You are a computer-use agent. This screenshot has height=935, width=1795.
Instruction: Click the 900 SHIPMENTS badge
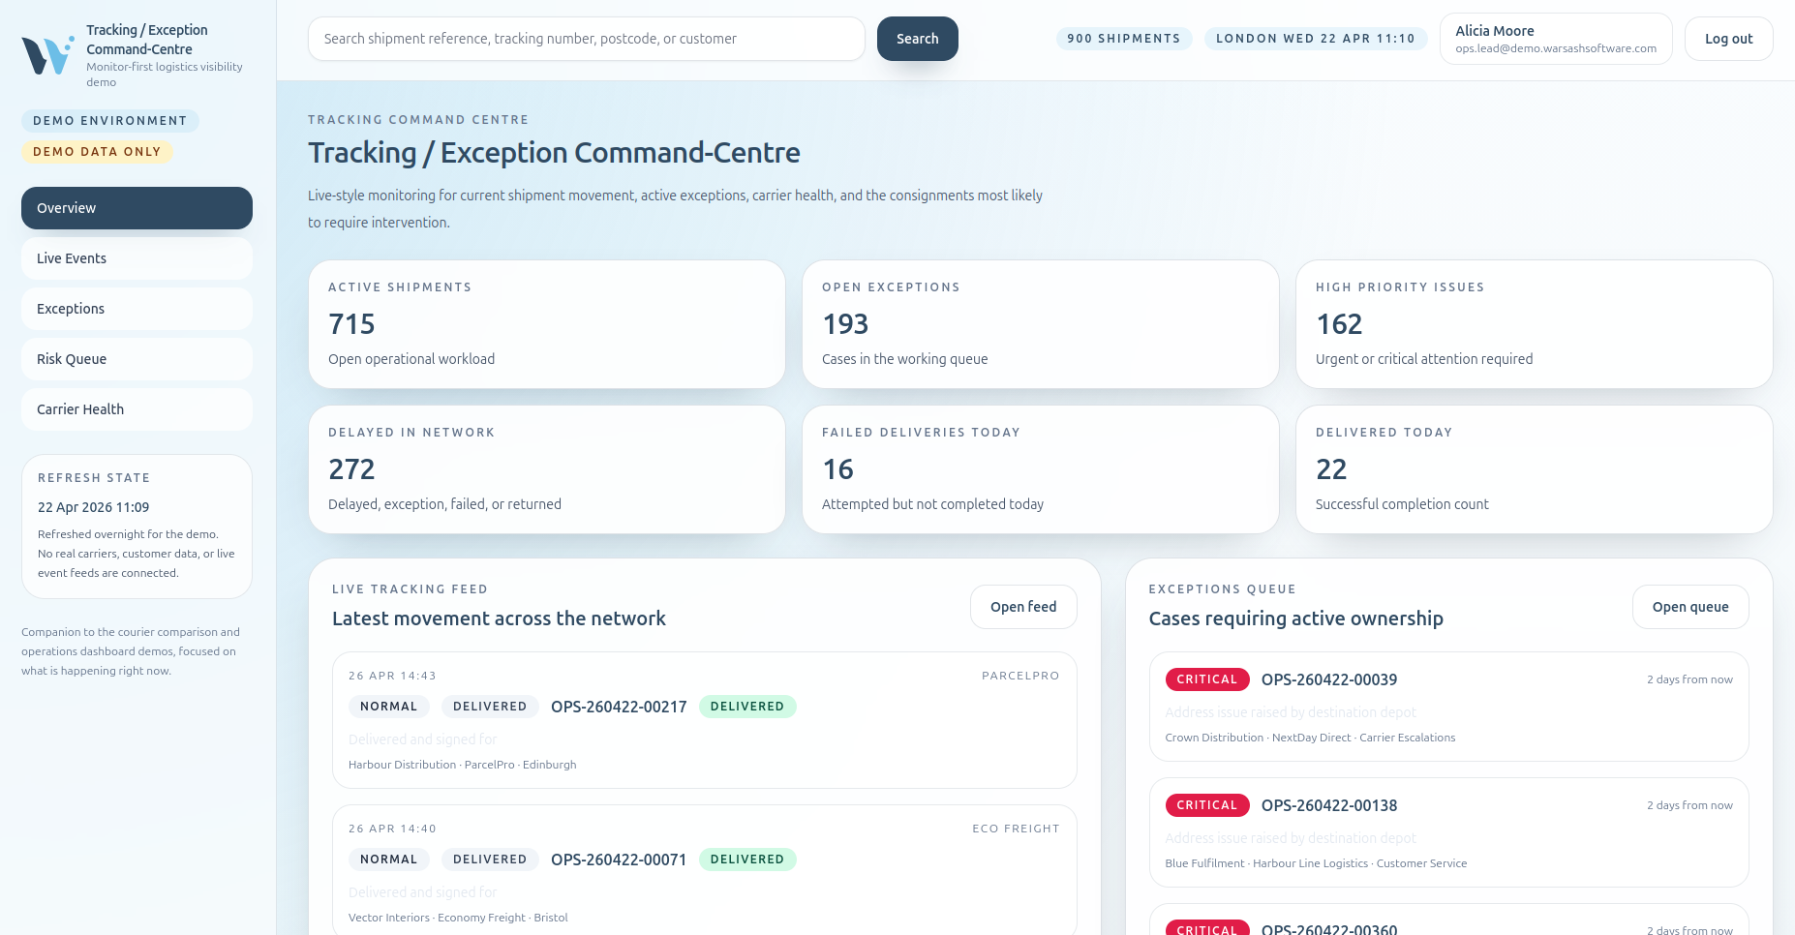tap(1124, 39)
